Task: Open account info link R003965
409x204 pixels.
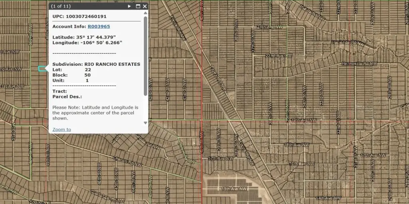Action: (x=99, y=27)
